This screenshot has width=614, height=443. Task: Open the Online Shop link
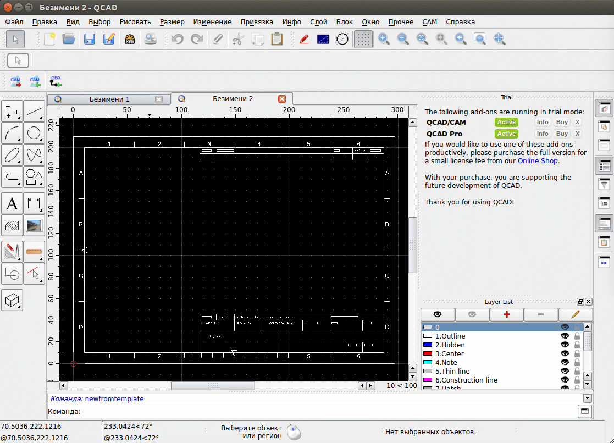pyautogui.click(x=538, y=161)
